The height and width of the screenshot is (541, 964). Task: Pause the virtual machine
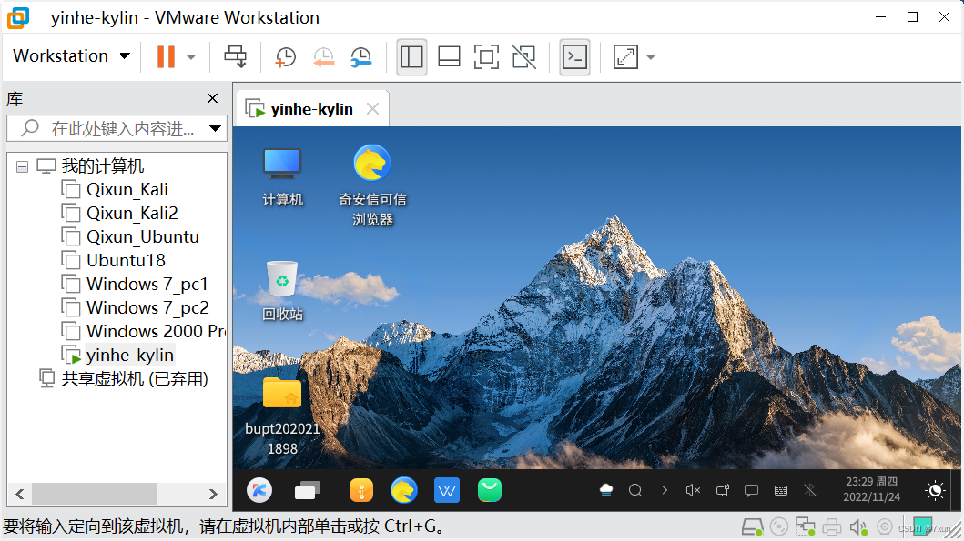click(166, 56)
